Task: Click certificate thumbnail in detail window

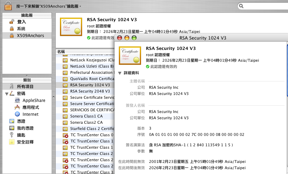Action: tap(130, 55)
